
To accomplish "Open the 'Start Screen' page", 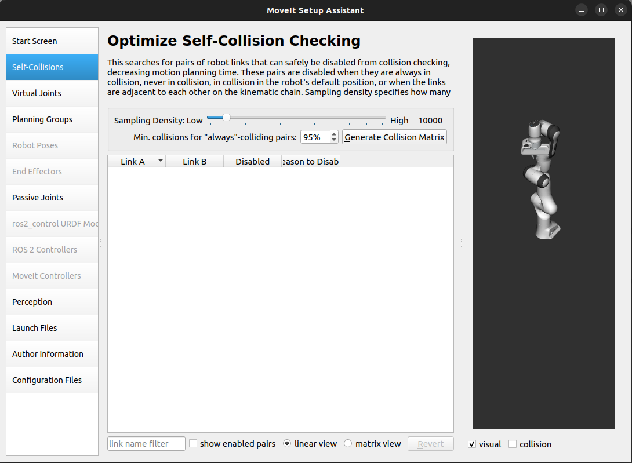I will 52,41.
